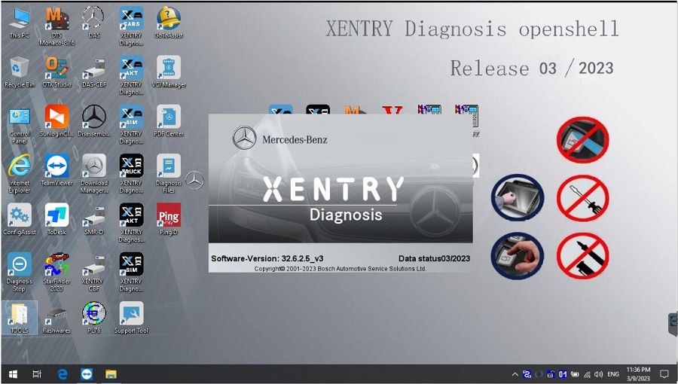The width and height of the screenshot is (678, 384).
Task: Open the SMR-D shortcut
Action: click(x=94, y=220)
